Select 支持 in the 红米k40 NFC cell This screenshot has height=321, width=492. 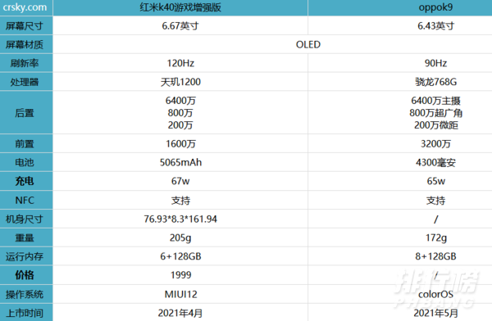pos(180,201)
